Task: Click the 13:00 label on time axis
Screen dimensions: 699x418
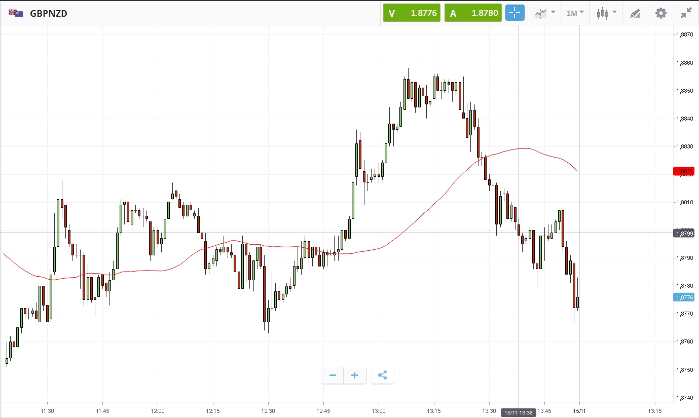Action: 378,410
